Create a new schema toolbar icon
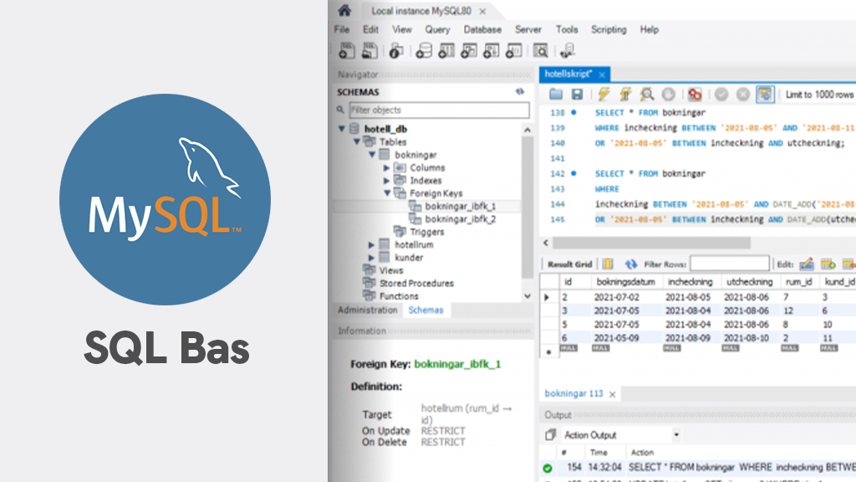856x482 pixels. 424,51
